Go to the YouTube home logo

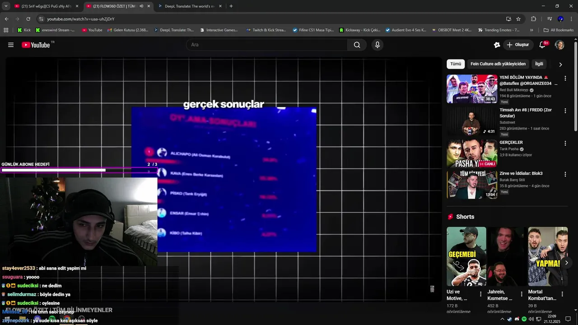[x=36, y=45]
